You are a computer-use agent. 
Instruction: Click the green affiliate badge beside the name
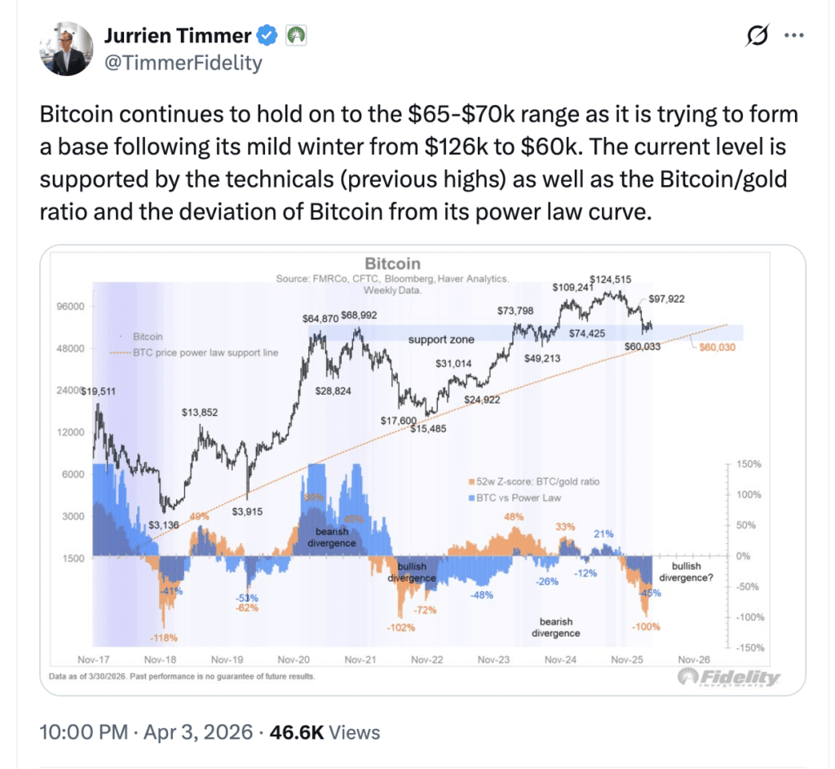[x=294, y=36]
